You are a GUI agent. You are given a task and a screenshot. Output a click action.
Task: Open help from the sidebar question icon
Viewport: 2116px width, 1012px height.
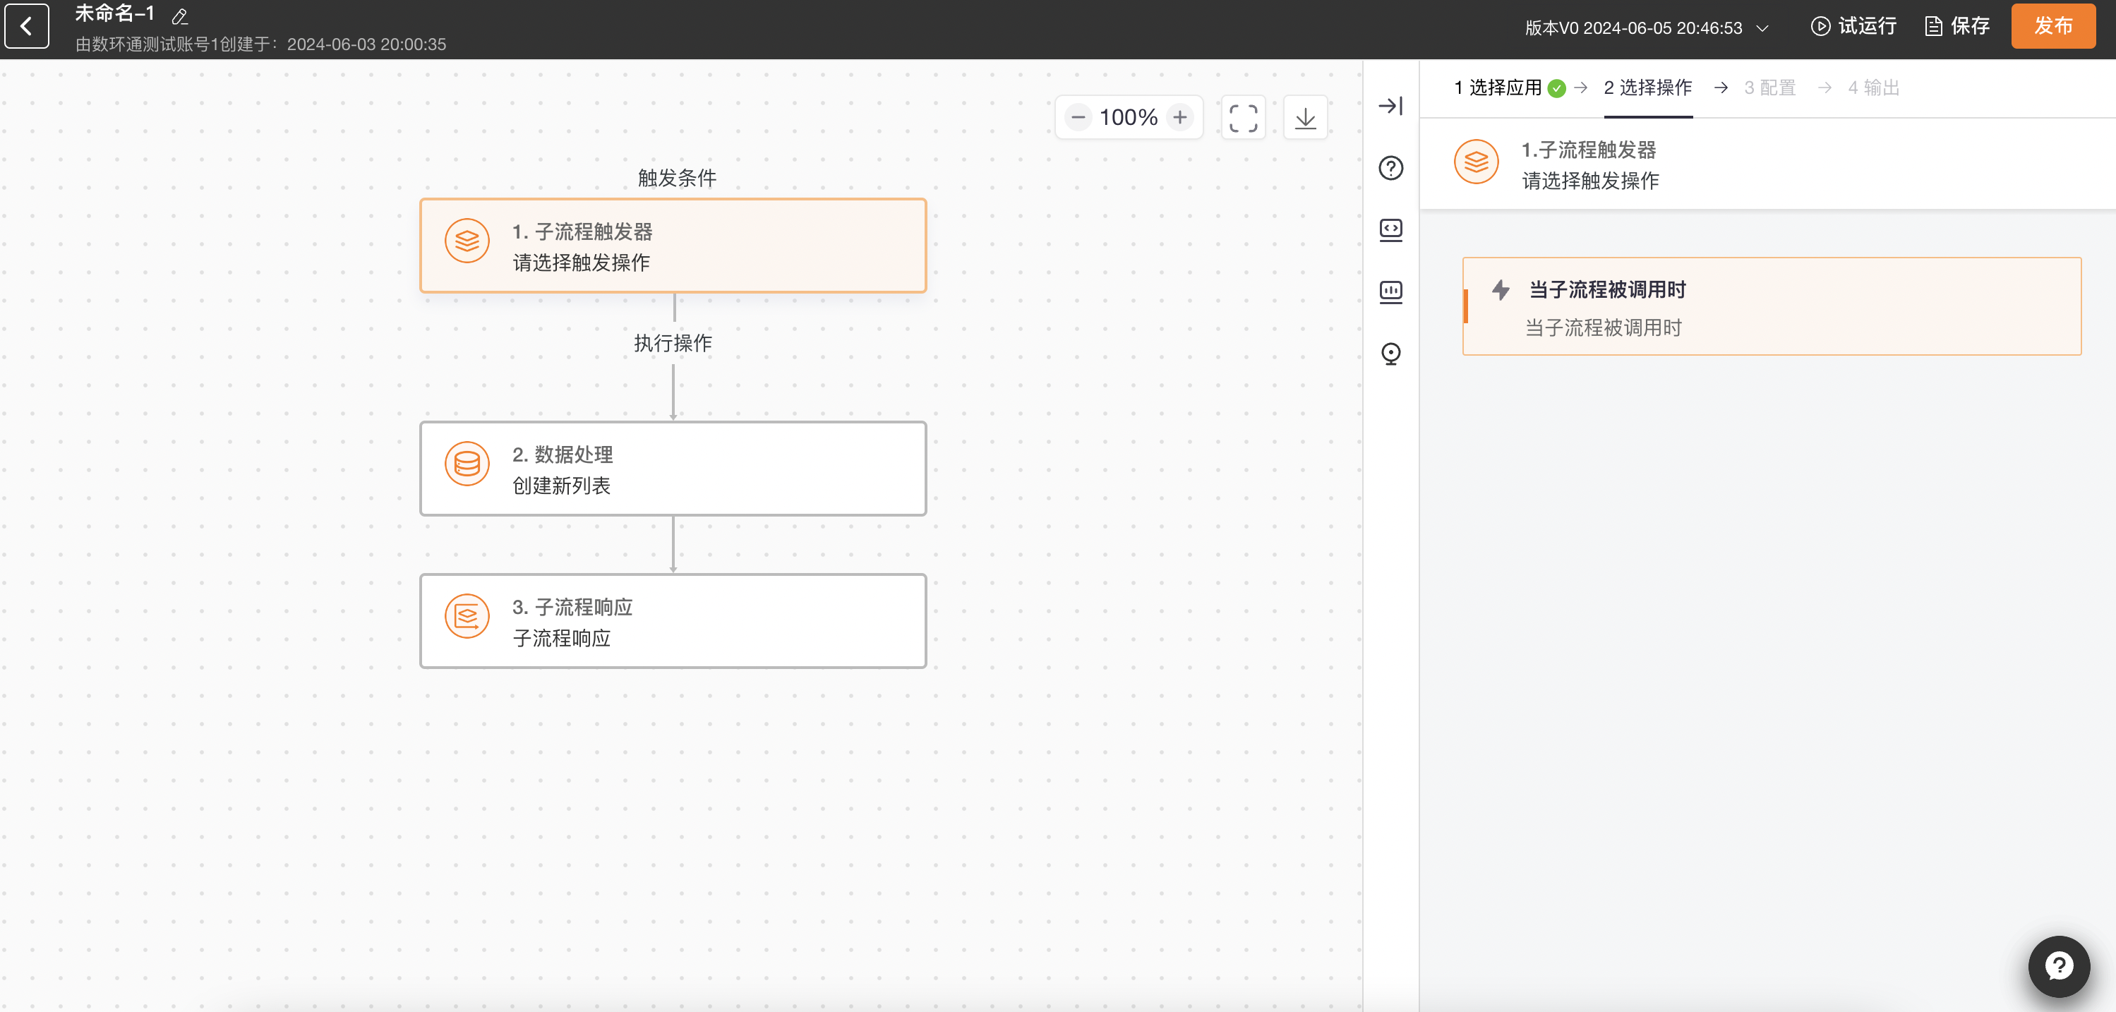point(1390,167)
